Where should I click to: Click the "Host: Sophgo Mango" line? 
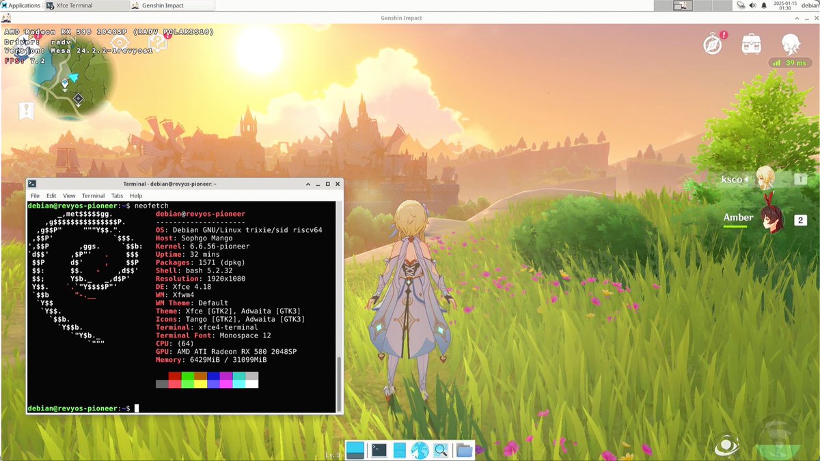click(195, 238)
